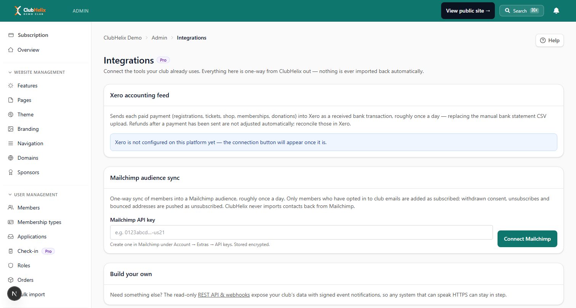Screen dimensions: 576x308
Task: Click the search magnifier icon
Action: click(507, 11)
